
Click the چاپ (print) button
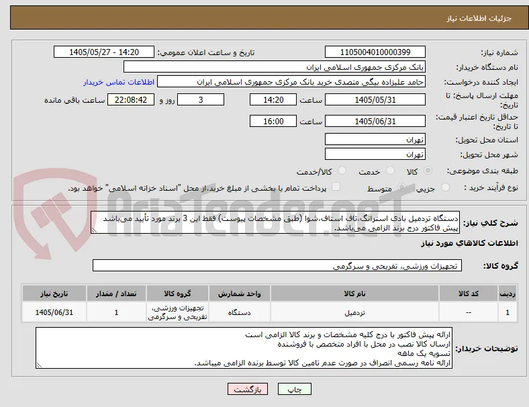pyautogui.click(x=294, y=389)
